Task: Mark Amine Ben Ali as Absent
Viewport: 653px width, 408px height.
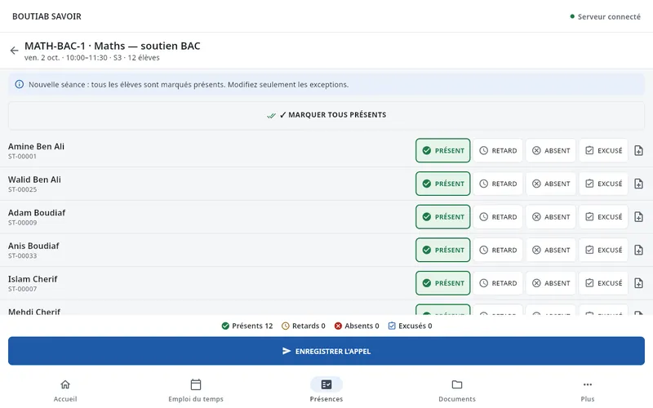Action: pyautogui.click(x=550, y=151)
